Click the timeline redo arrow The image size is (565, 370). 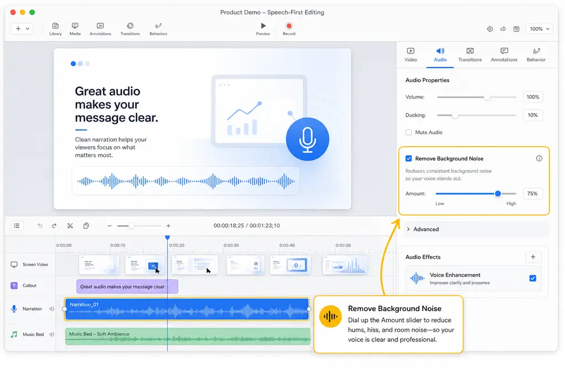pyautogui.click(x=54, y=226)
